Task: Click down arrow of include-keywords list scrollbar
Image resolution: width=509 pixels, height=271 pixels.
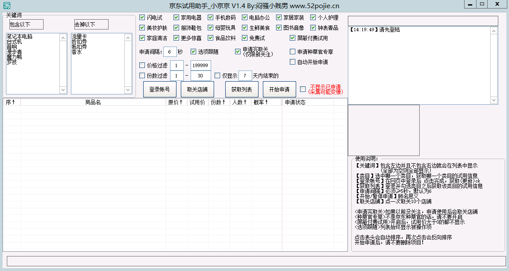Action: click(x=63, y=90)
